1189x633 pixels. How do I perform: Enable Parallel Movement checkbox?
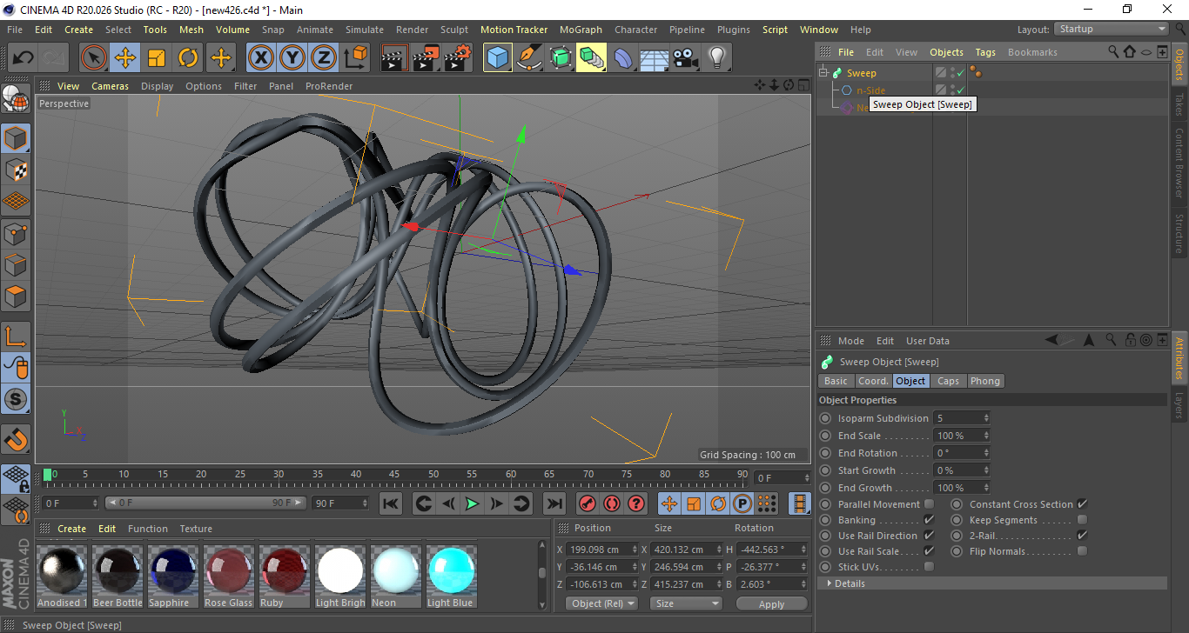929,504
